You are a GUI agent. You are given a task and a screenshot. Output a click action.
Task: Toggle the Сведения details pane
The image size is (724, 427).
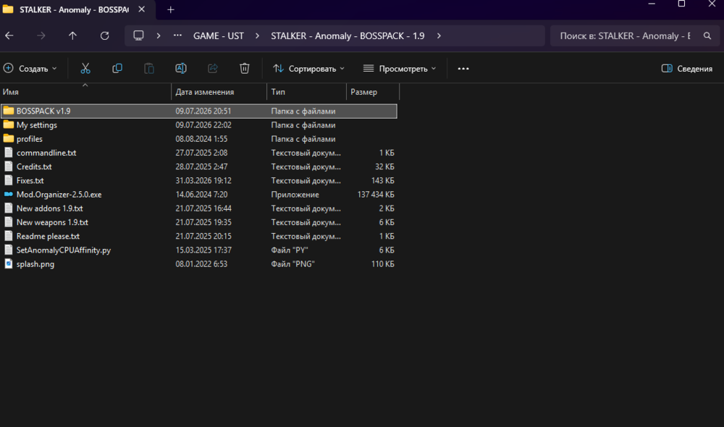pyautogui.click(x=687, y=68)
